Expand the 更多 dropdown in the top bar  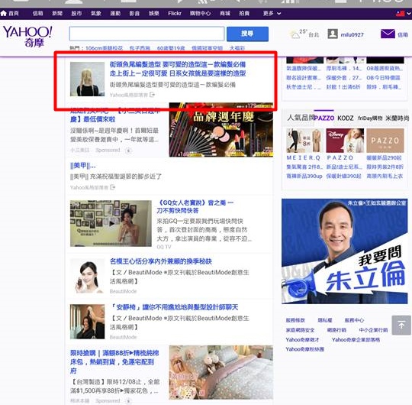tap(272, 13)
